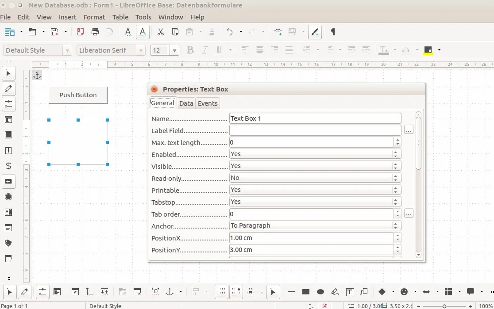The image size is (494, 309).
Task: Select the arrow Select tool in left sidebar
Action: [8, 74]
